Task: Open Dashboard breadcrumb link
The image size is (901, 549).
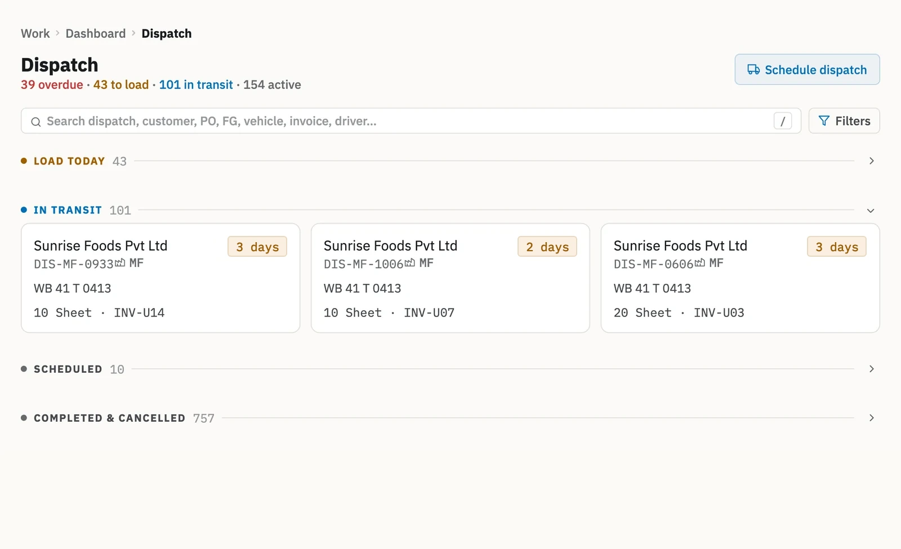Action: pyautogui.click(x=96, y=34)
